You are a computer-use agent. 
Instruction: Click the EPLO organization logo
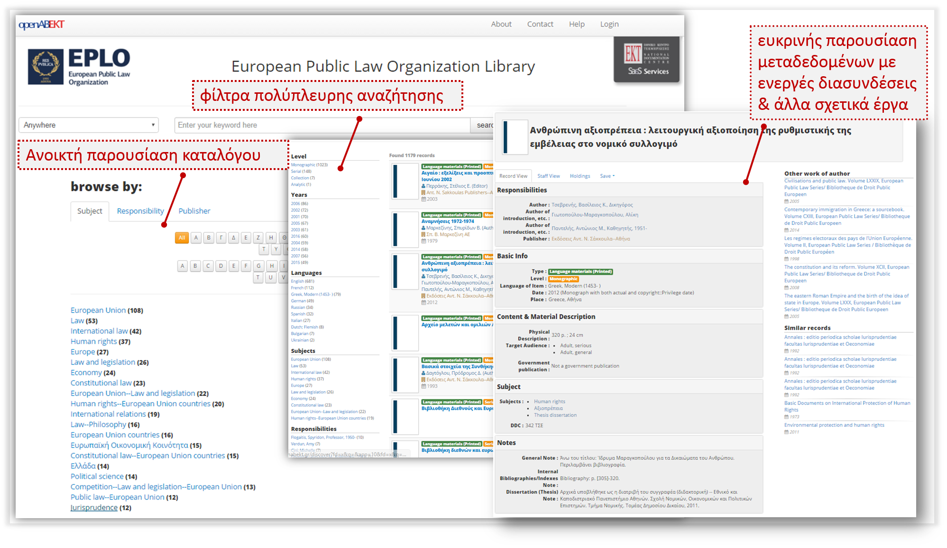[x=79, y=67]
